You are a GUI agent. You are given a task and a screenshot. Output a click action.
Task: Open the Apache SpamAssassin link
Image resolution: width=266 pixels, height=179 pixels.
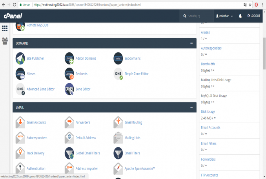click(x=140, y=168)
